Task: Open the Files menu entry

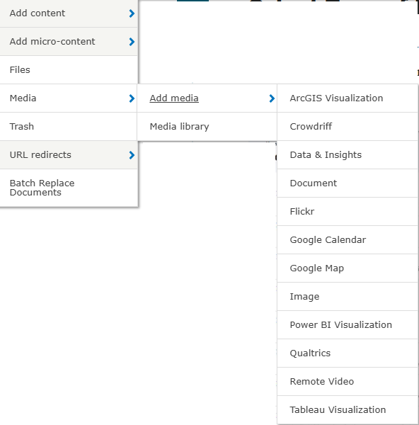Action: tap(69, 70)
